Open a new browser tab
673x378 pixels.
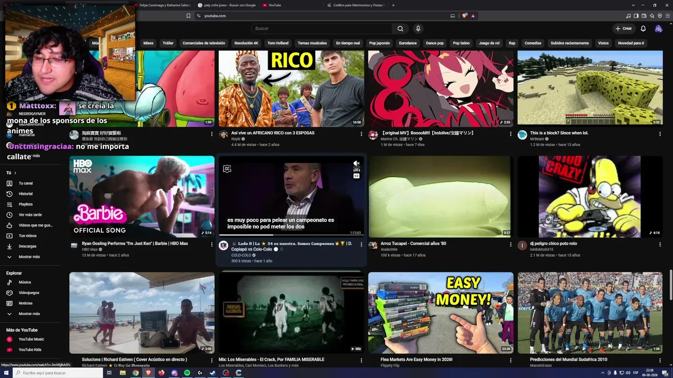[x=393, y=5]
